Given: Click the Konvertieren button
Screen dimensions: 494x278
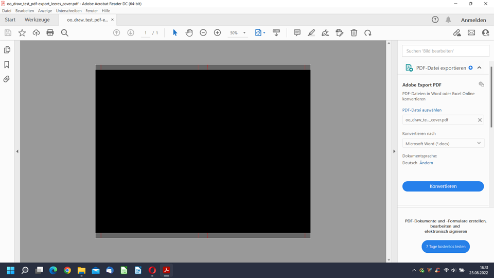Looking at the screenshot, I should [x=443, y=186].
